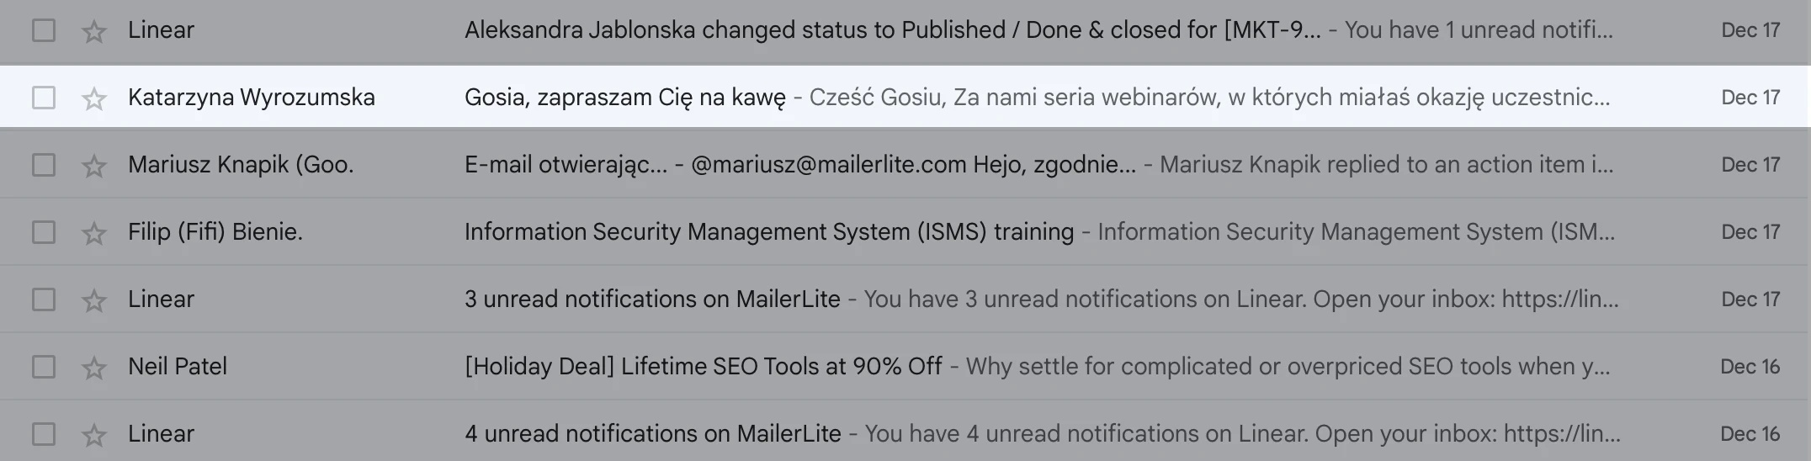Screen dimensions: 1811x461
Task: Star the 4 unread notifications email
Action: (94, 435)
